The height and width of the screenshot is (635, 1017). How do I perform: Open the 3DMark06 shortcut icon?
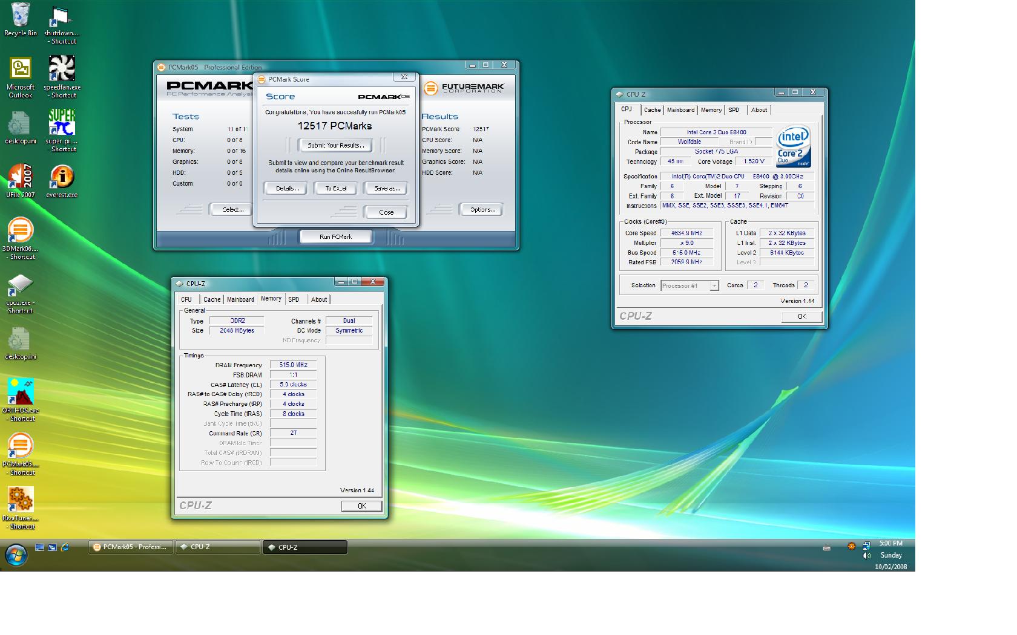[20, 238]
